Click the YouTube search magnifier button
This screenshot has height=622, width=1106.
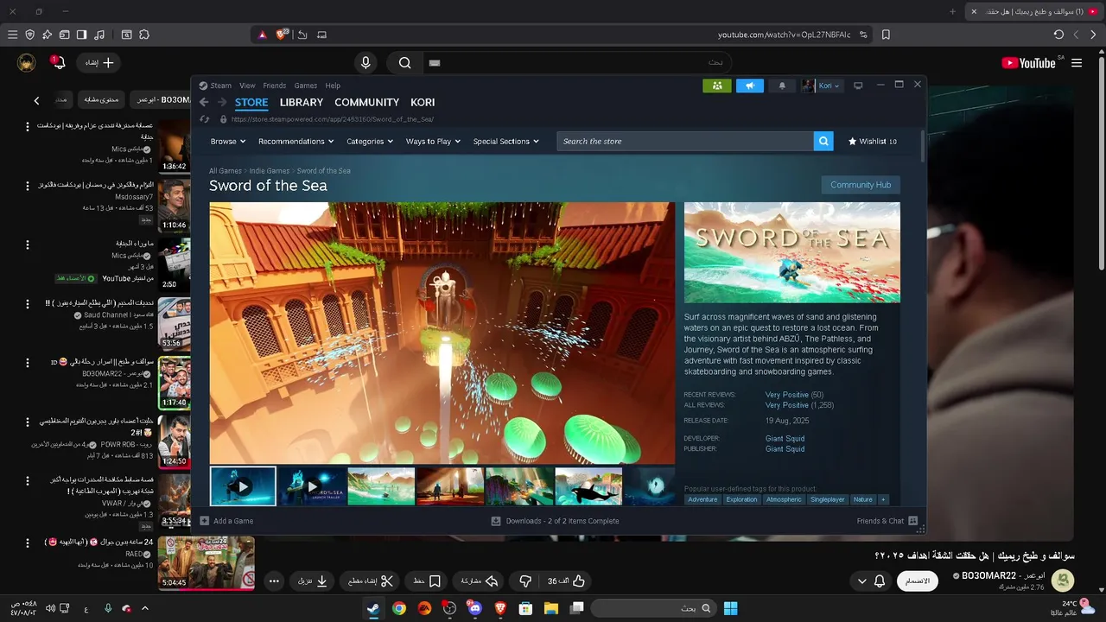404,62
